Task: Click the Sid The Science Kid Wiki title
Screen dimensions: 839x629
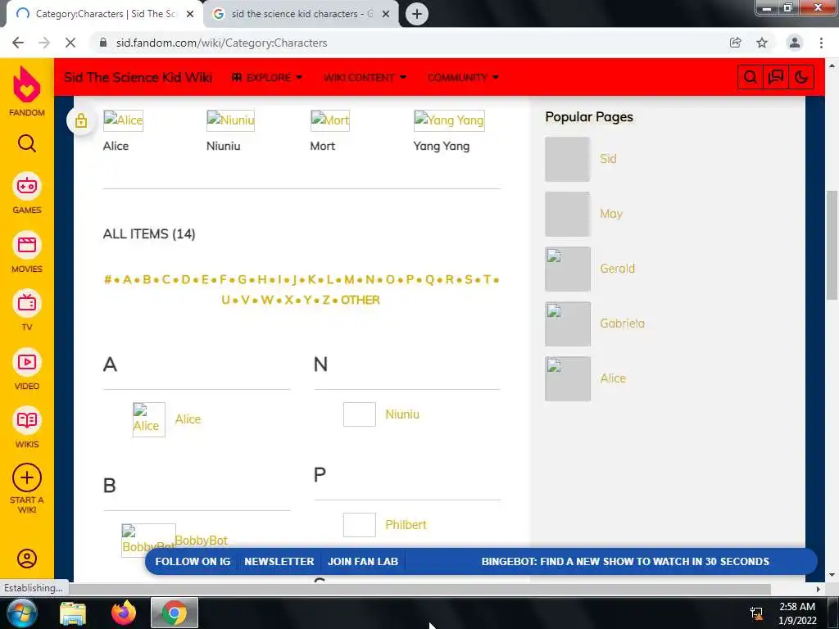Action: (138, 77)
